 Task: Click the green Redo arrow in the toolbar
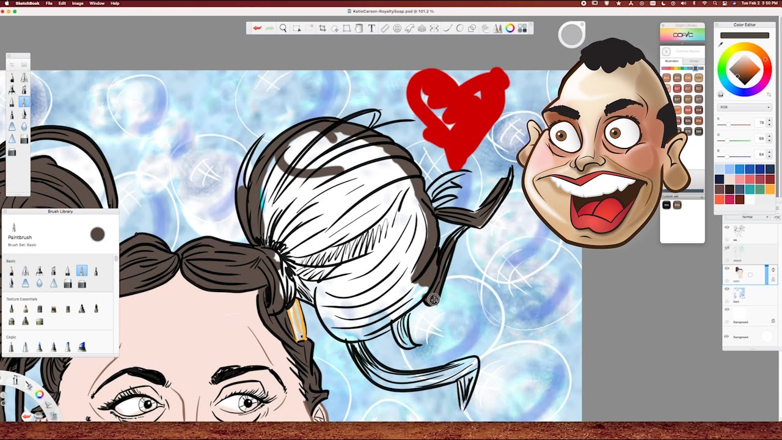coord(269,28)
